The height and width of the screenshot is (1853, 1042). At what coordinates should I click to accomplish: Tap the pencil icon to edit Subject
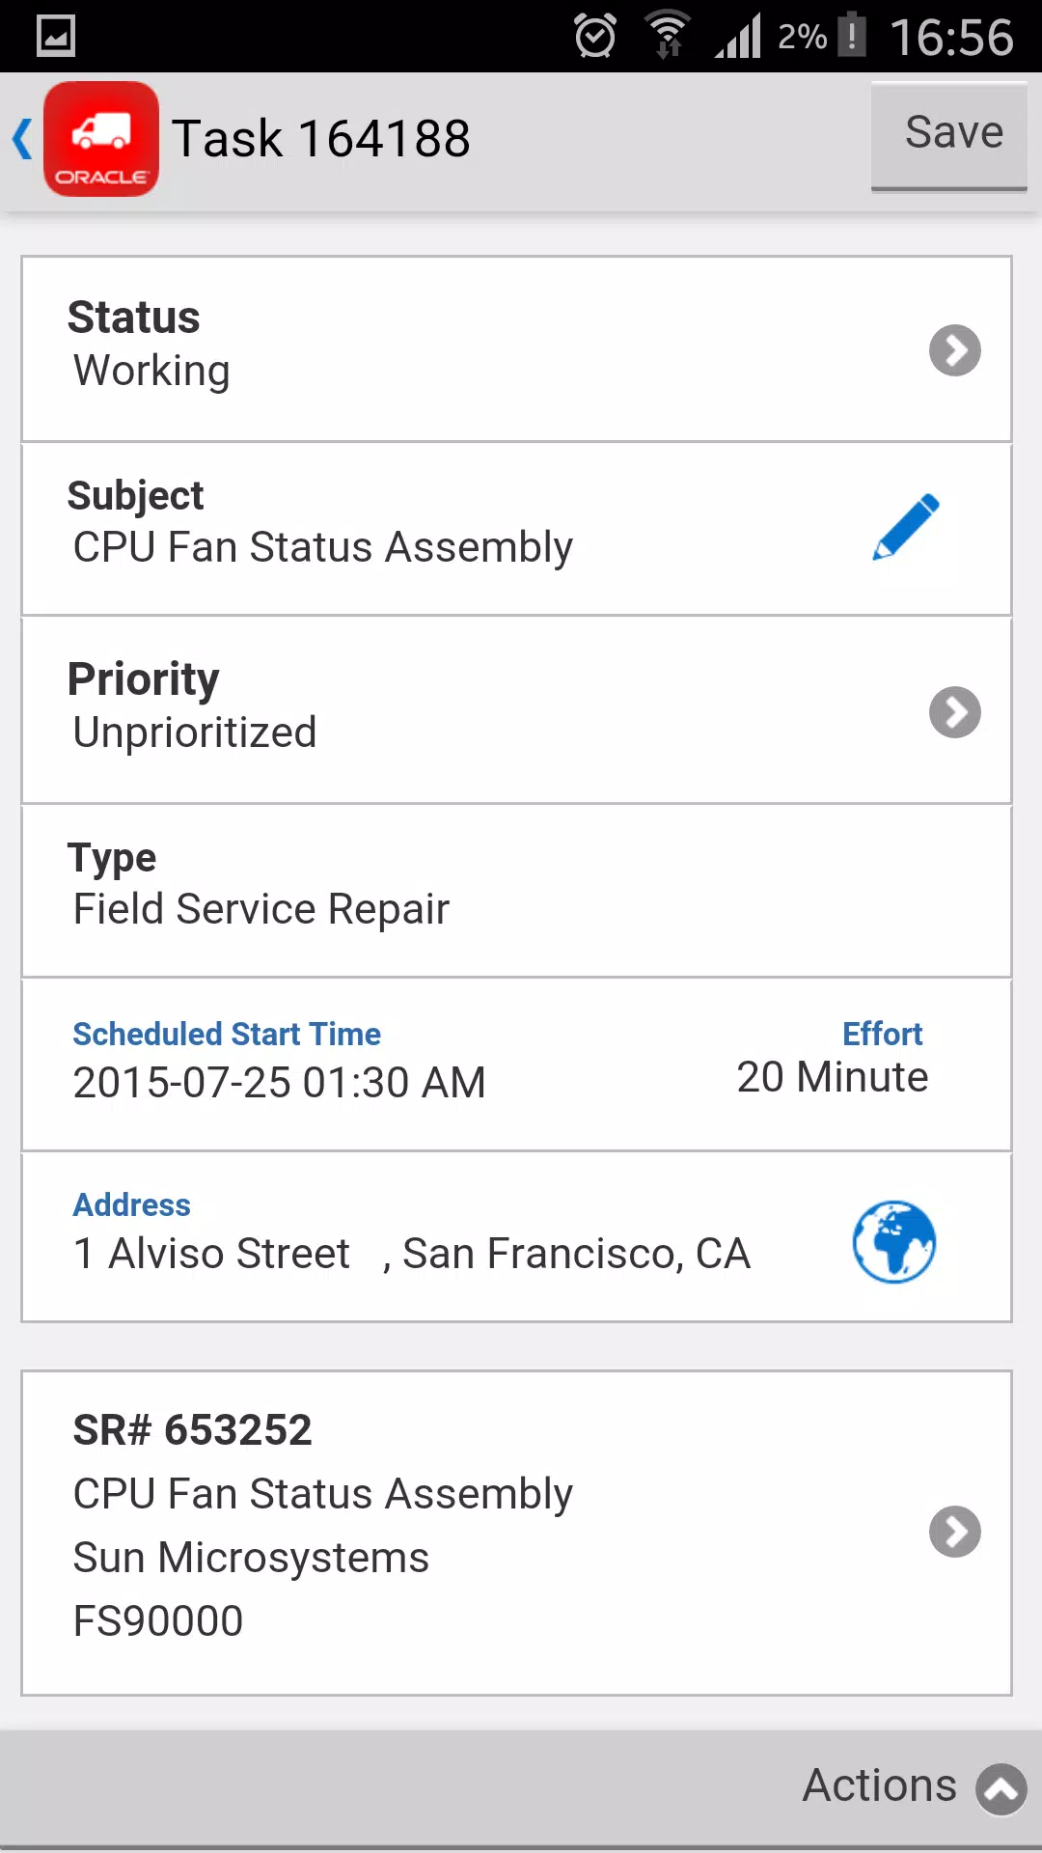click(x=905, y=527)
